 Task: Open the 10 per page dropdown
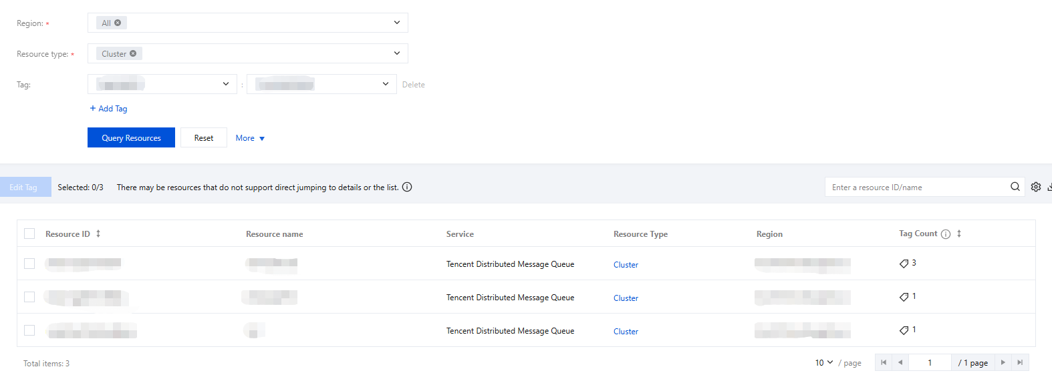click(823, 362)
